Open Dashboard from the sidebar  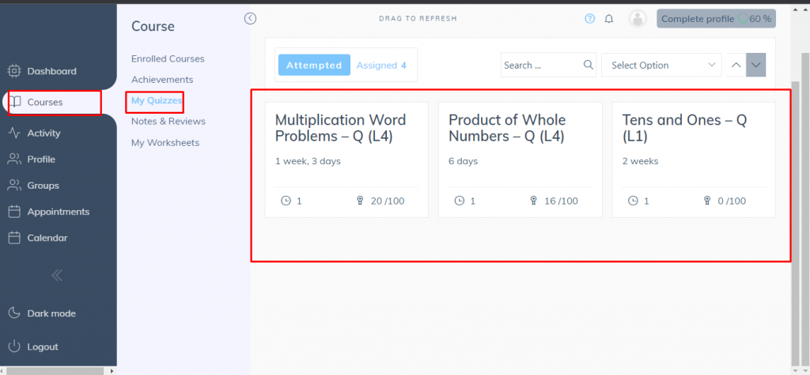tap(51, 71)
